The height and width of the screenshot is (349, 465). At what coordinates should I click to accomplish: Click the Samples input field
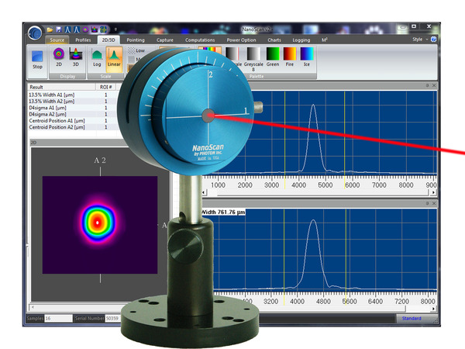pos(58,319)
